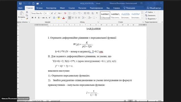Create a new document from quick access toolbar
The image size is (181, 102).
(x=33, y=3)
